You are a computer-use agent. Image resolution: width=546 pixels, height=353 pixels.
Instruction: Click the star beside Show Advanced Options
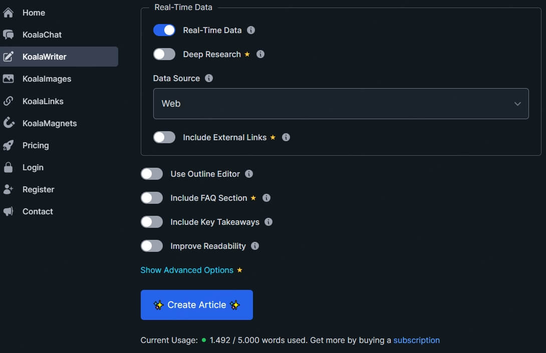pos(239,270)
